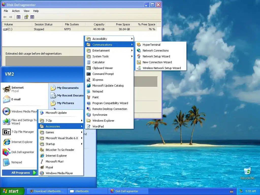The height and width of the screenshot is (195, 260).
Task: Launch Paint
Action: pyautogui.click(x=109, y=97)
